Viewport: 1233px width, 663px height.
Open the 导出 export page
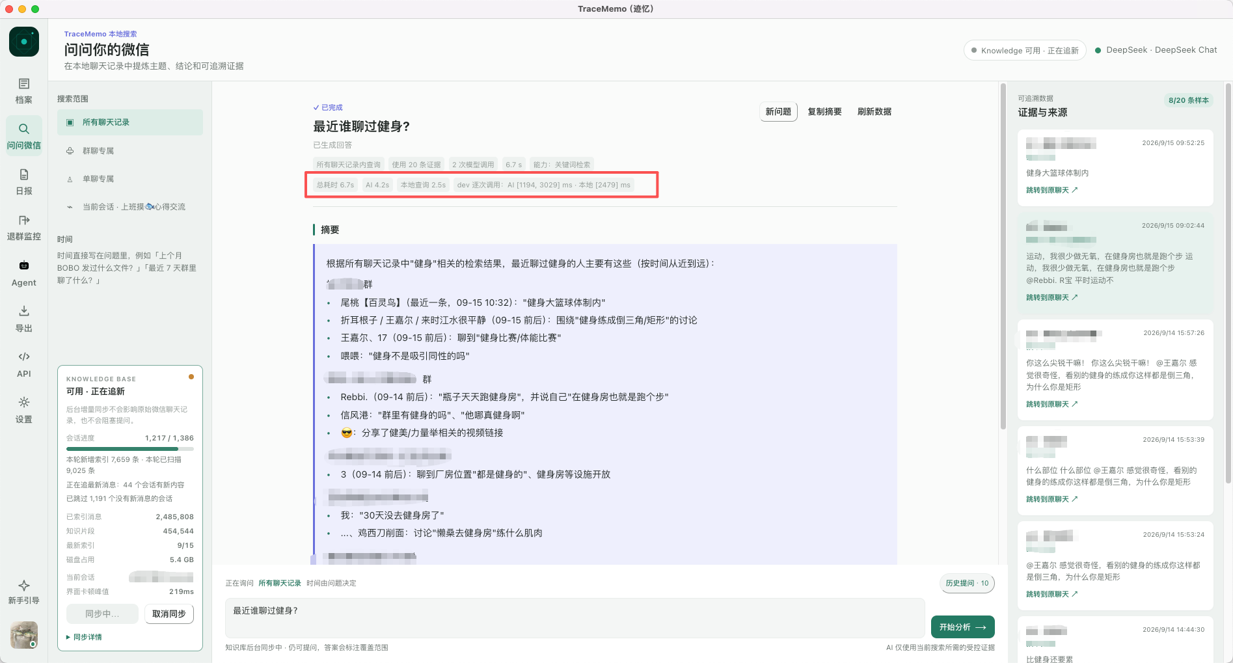coord(24,318)
